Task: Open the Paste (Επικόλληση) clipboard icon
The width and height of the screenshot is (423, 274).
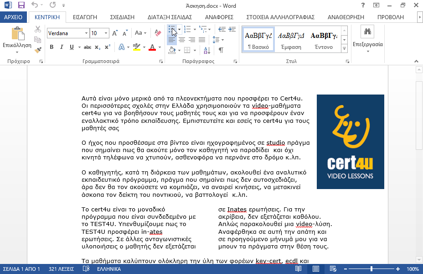Action: (17, 34)
